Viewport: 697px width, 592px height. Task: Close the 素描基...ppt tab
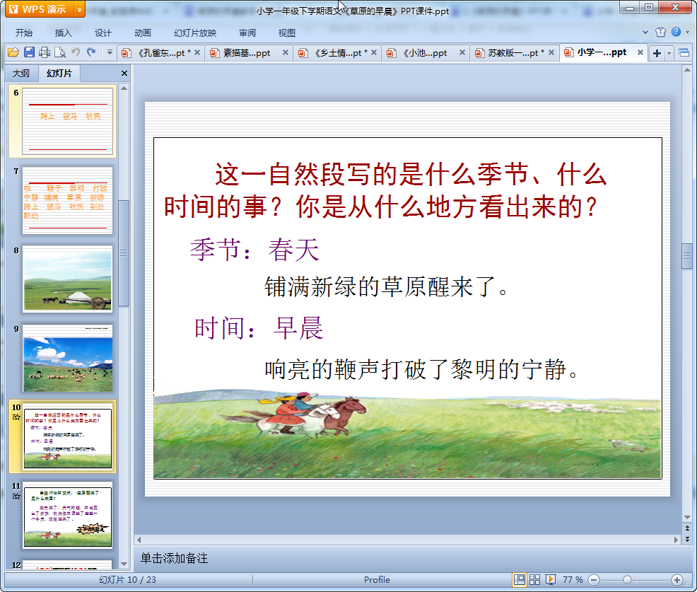coord(286,52)
